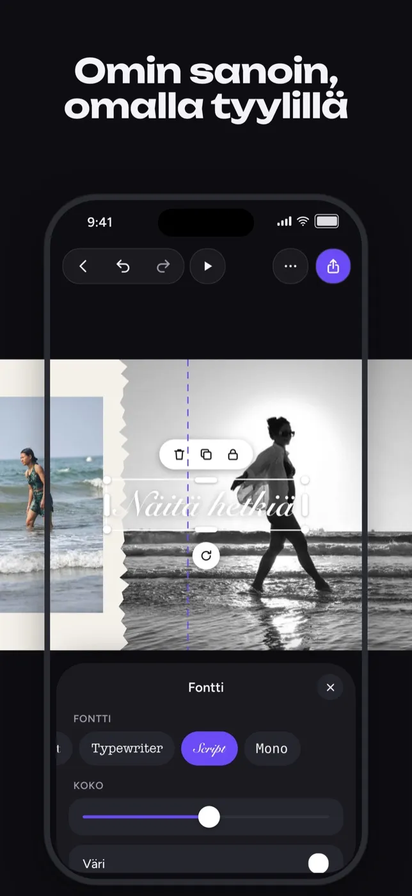Choose the Mono font
The image size is (412, 896).
coord(272,749)
